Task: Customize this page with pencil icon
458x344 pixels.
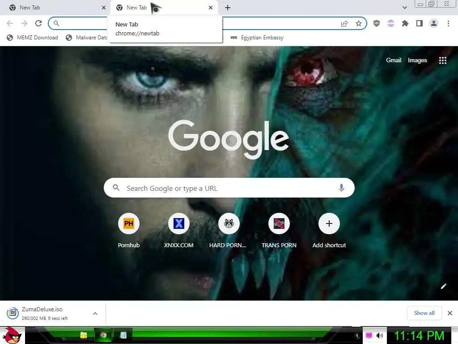Action: [x=443, y=286]
